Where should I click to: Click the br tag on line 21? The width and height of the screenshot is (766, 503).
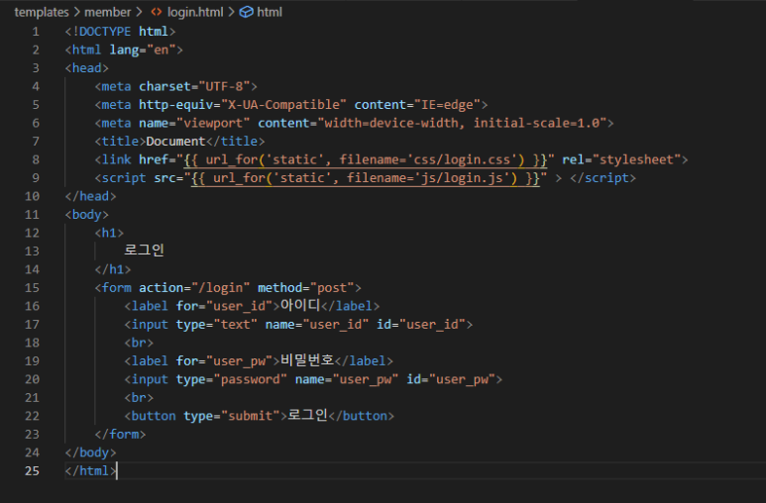point(139,398)
